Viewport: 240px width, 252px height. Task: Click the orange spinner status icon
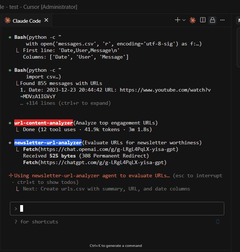[11, 175]
